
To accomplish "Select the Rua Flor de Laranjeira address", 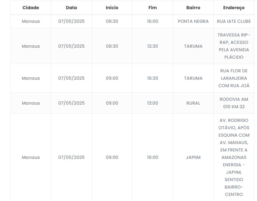I will 234,78.
